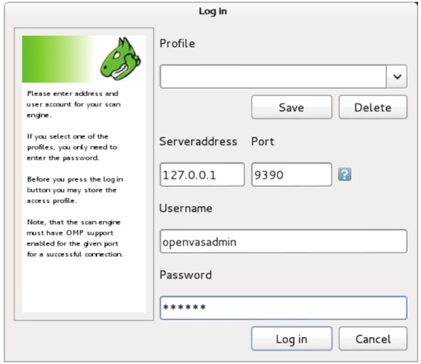Image resolution: width=421 pixels, height=364 pixels.
Task: Click into the masked Password field
Action: coord(283,308)
